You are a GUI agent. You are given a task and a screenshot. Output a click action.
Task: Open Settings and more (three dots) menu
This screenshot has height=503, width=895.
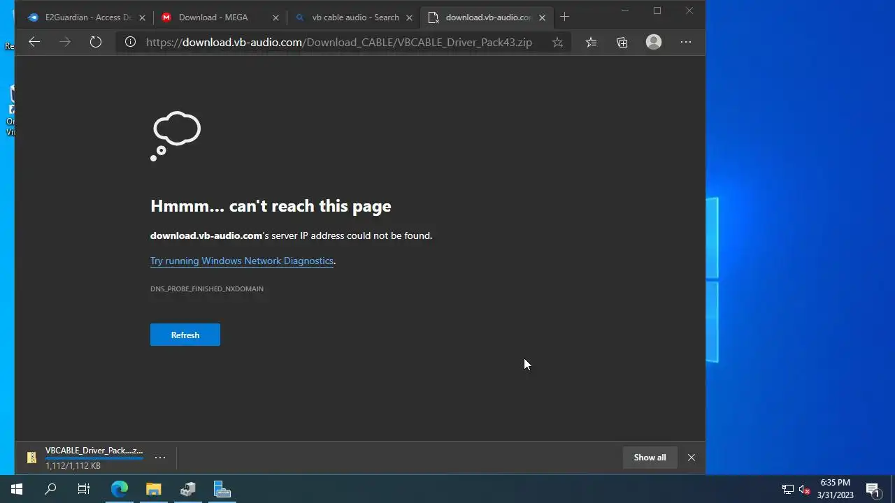(686, 42)
